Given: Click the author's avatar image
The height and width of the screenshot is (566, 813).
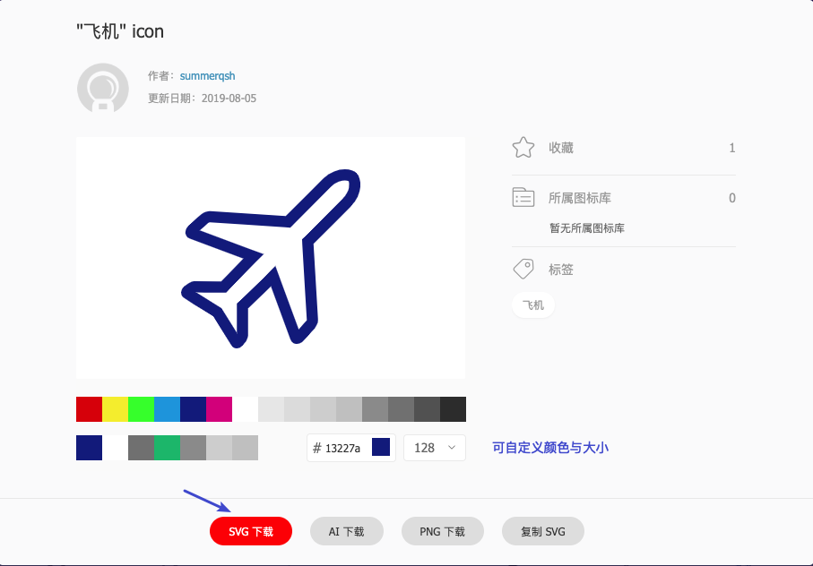Looking at the screenshot, I should [102, 88].
